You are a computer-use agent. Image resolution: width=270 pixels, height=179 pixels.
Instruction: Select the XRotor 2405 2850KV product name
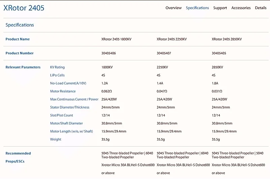[x=227, y=39]
